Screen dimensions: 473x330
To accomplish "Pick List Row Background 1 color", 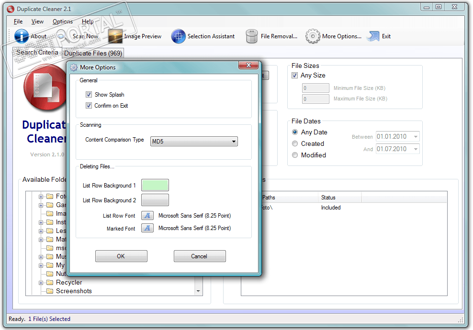I will coord(155,185).
